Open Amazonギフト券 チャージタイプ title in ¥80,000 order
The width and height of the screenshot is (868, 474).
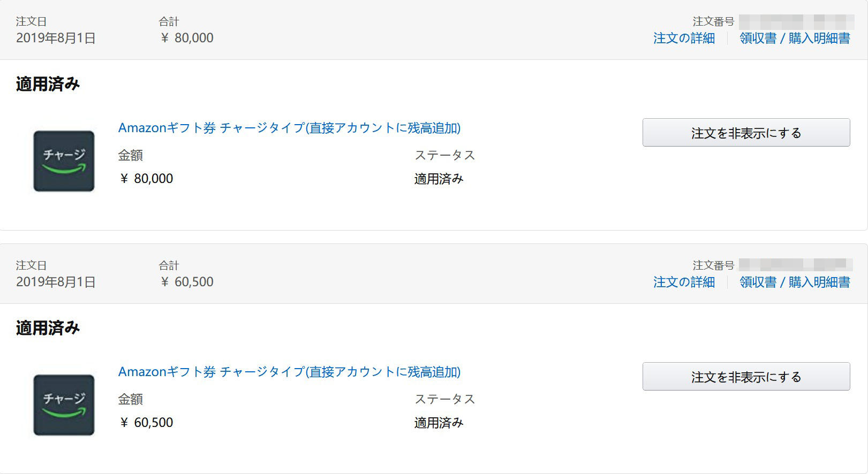[289, 128]
